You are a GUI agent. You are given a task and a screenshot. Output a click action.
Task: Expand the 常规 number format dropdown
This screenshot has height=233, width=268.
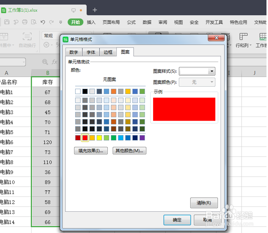pyautogui.click(x=67, y=36)
